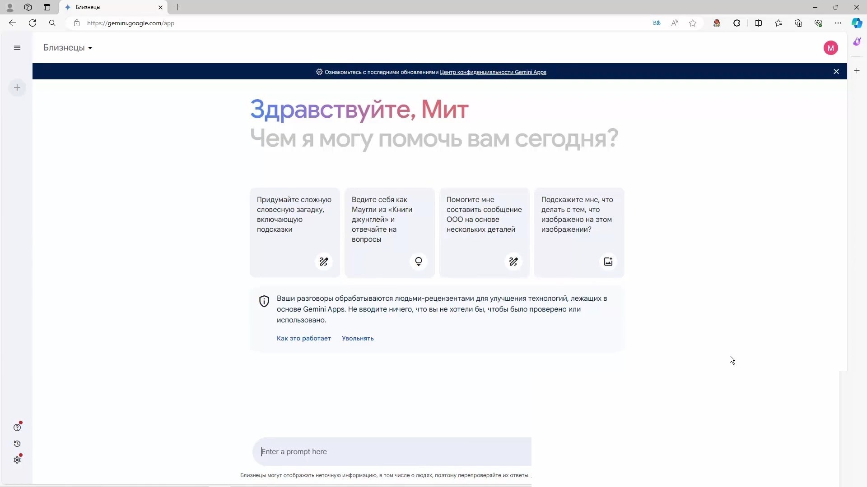
Task: Open Центр конфиденциальности Gemini Apps link
Action: (x=493, y=72)
